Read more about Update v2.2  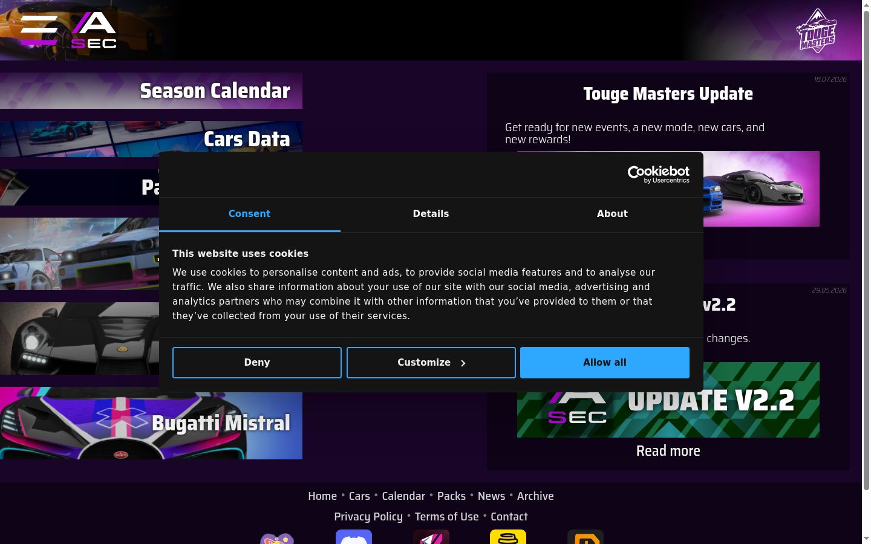point(668,451)
